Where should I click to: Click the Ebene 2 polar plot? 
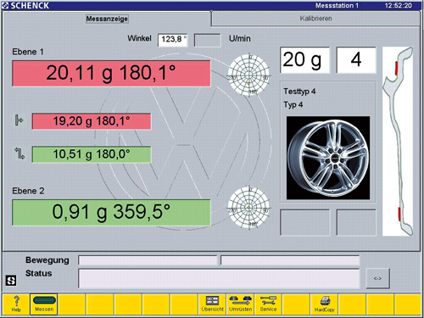tap(248, 208)
